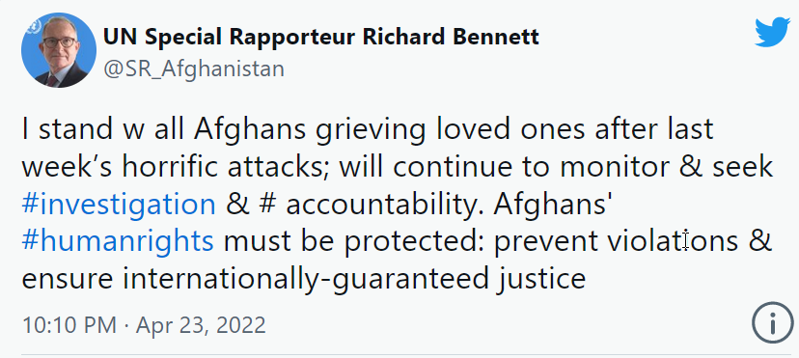Click the 10:10 PM time in timestamp
This screenshot has width=799, height=358.
[69, 325]
